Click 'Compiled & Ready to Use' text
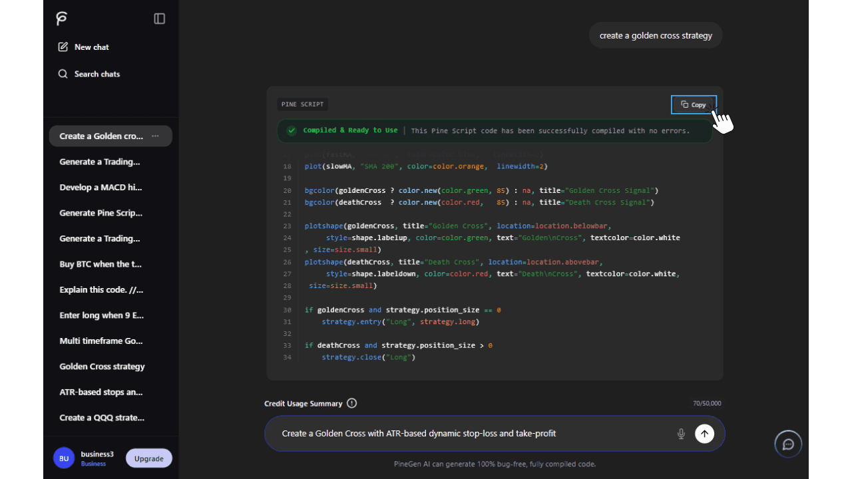The height and width of the screenshot is (479, 852). (350, 130)
